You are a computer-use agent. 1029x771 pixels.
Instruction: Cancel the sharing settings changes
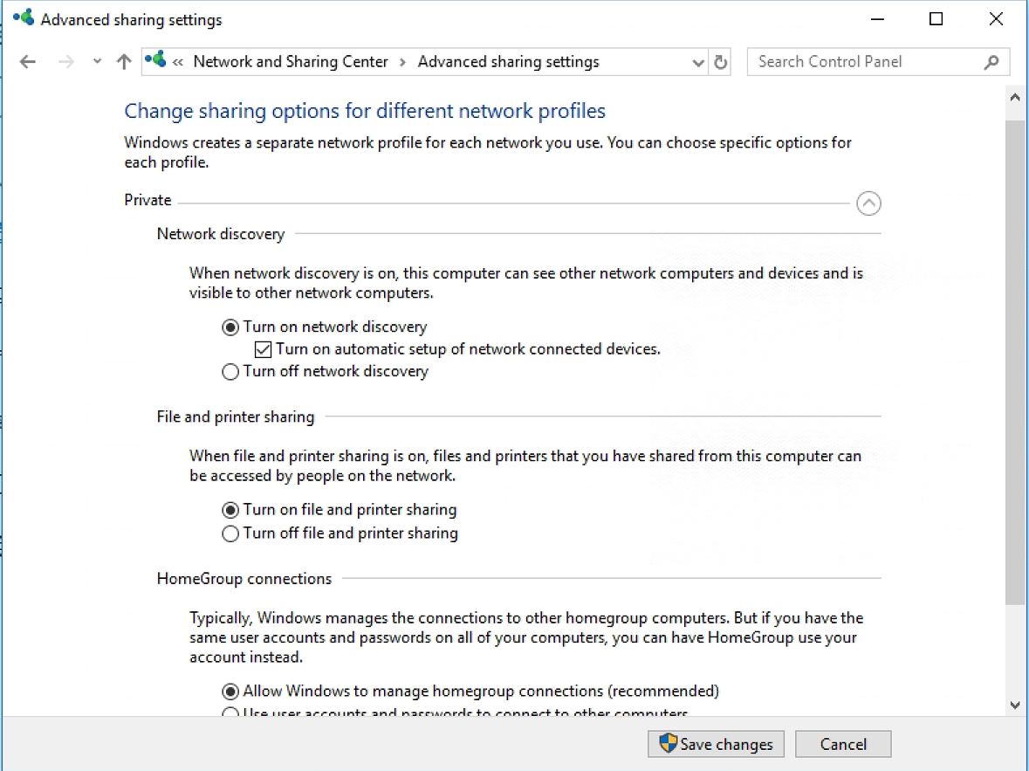click(x=842, y=744)
